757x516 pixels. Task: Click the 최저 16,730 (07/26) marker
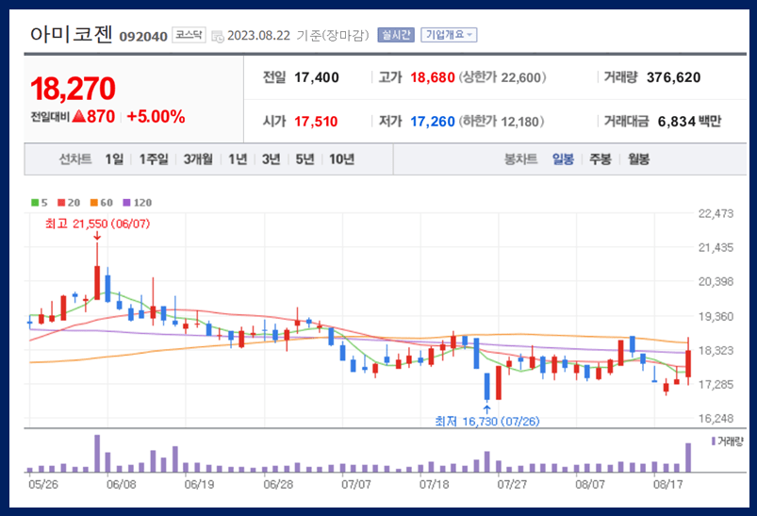point(487,422)
